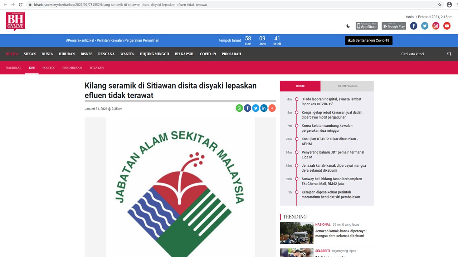Visit BH Facebook page icon in header
Screen dimensions: 458x257
click(414, 26)
